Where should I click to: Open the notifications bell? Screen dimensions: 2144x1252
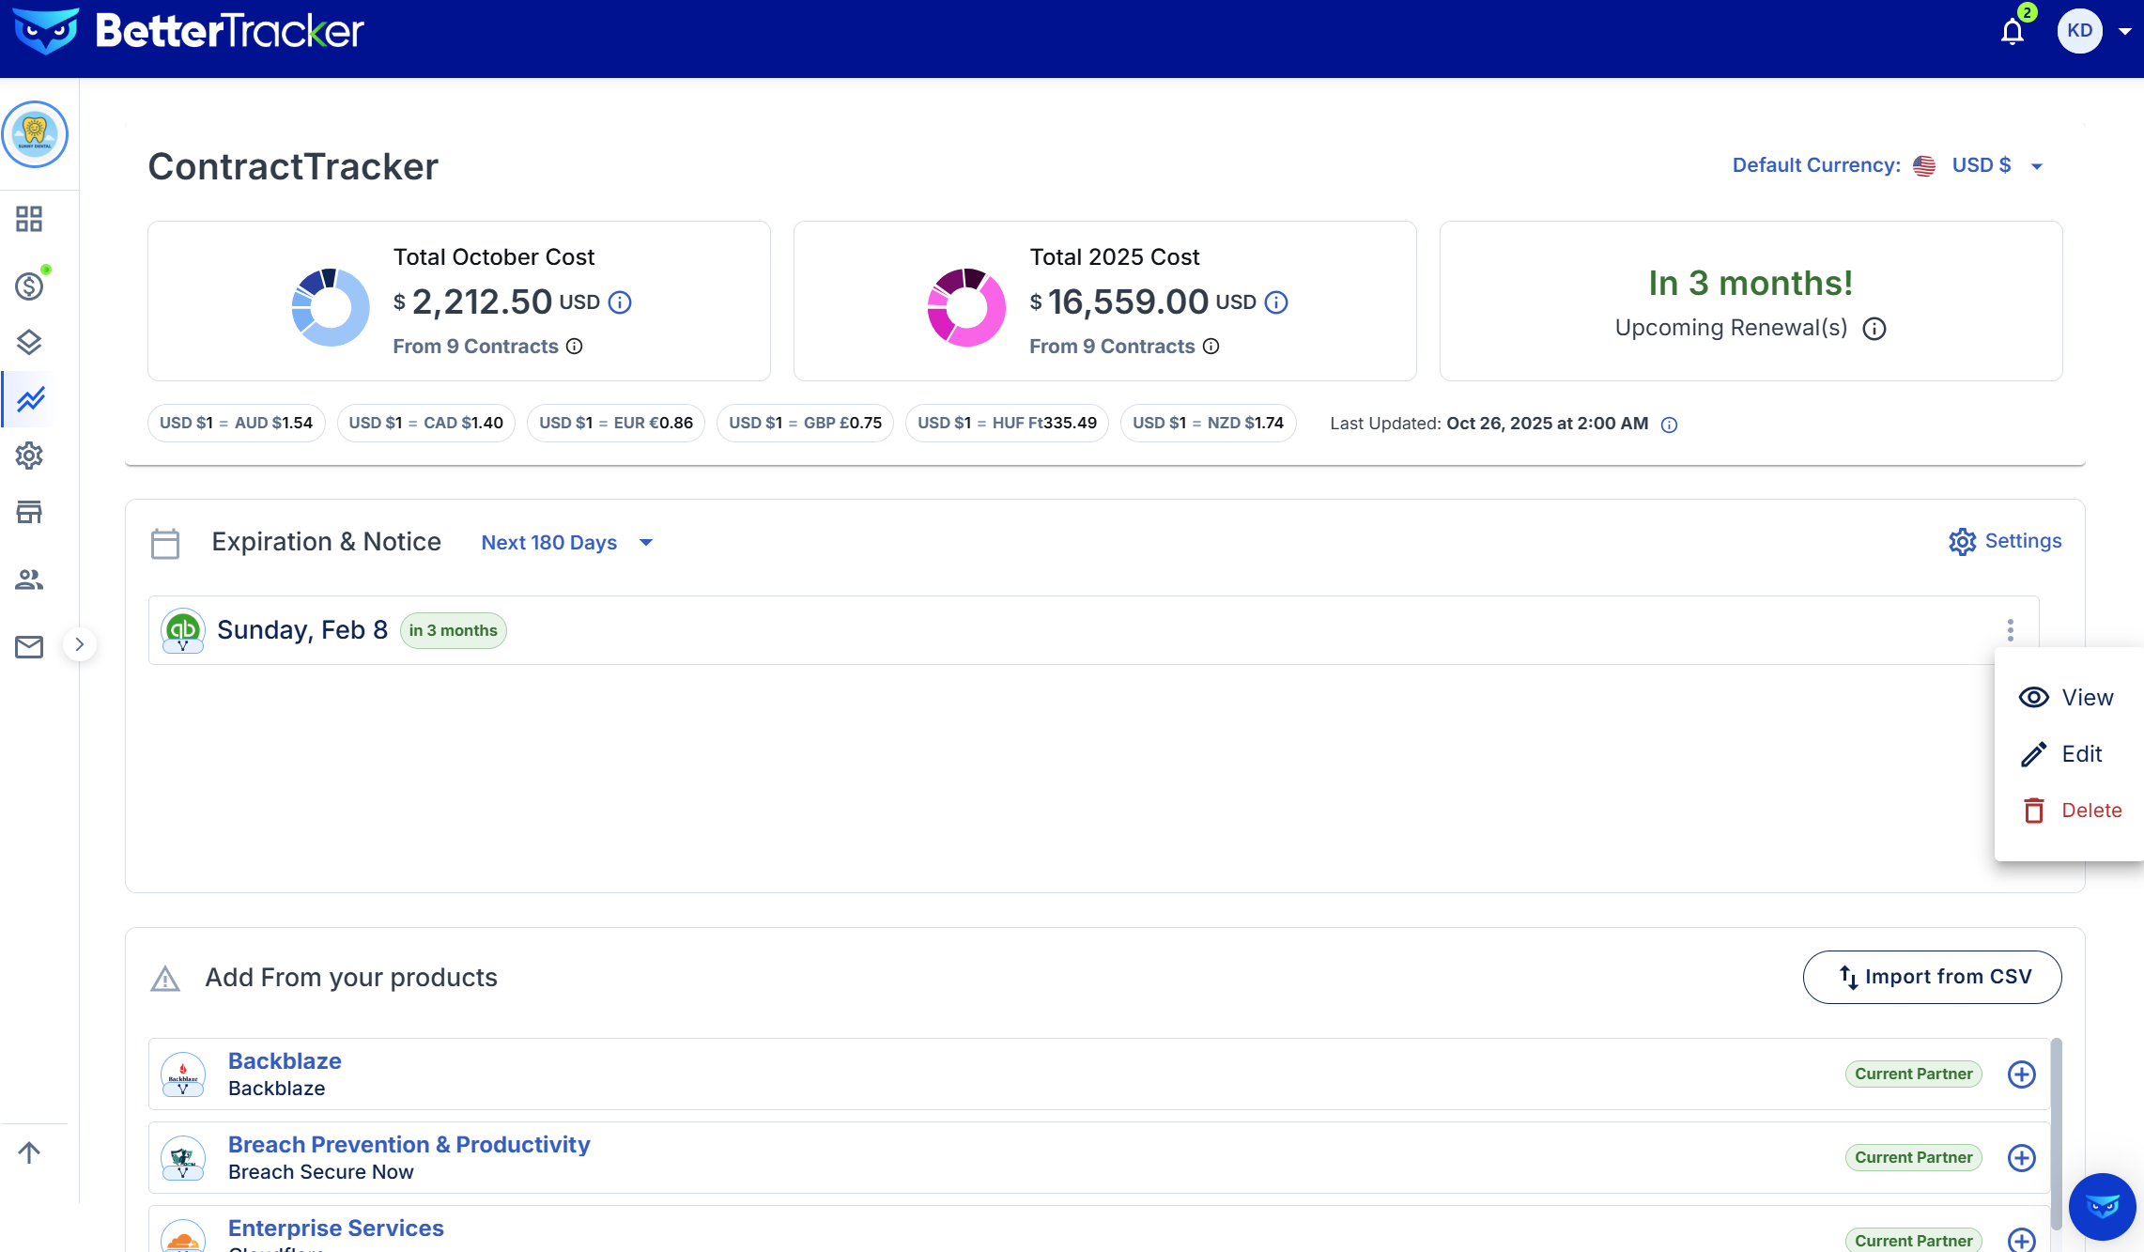[2012, 32]
